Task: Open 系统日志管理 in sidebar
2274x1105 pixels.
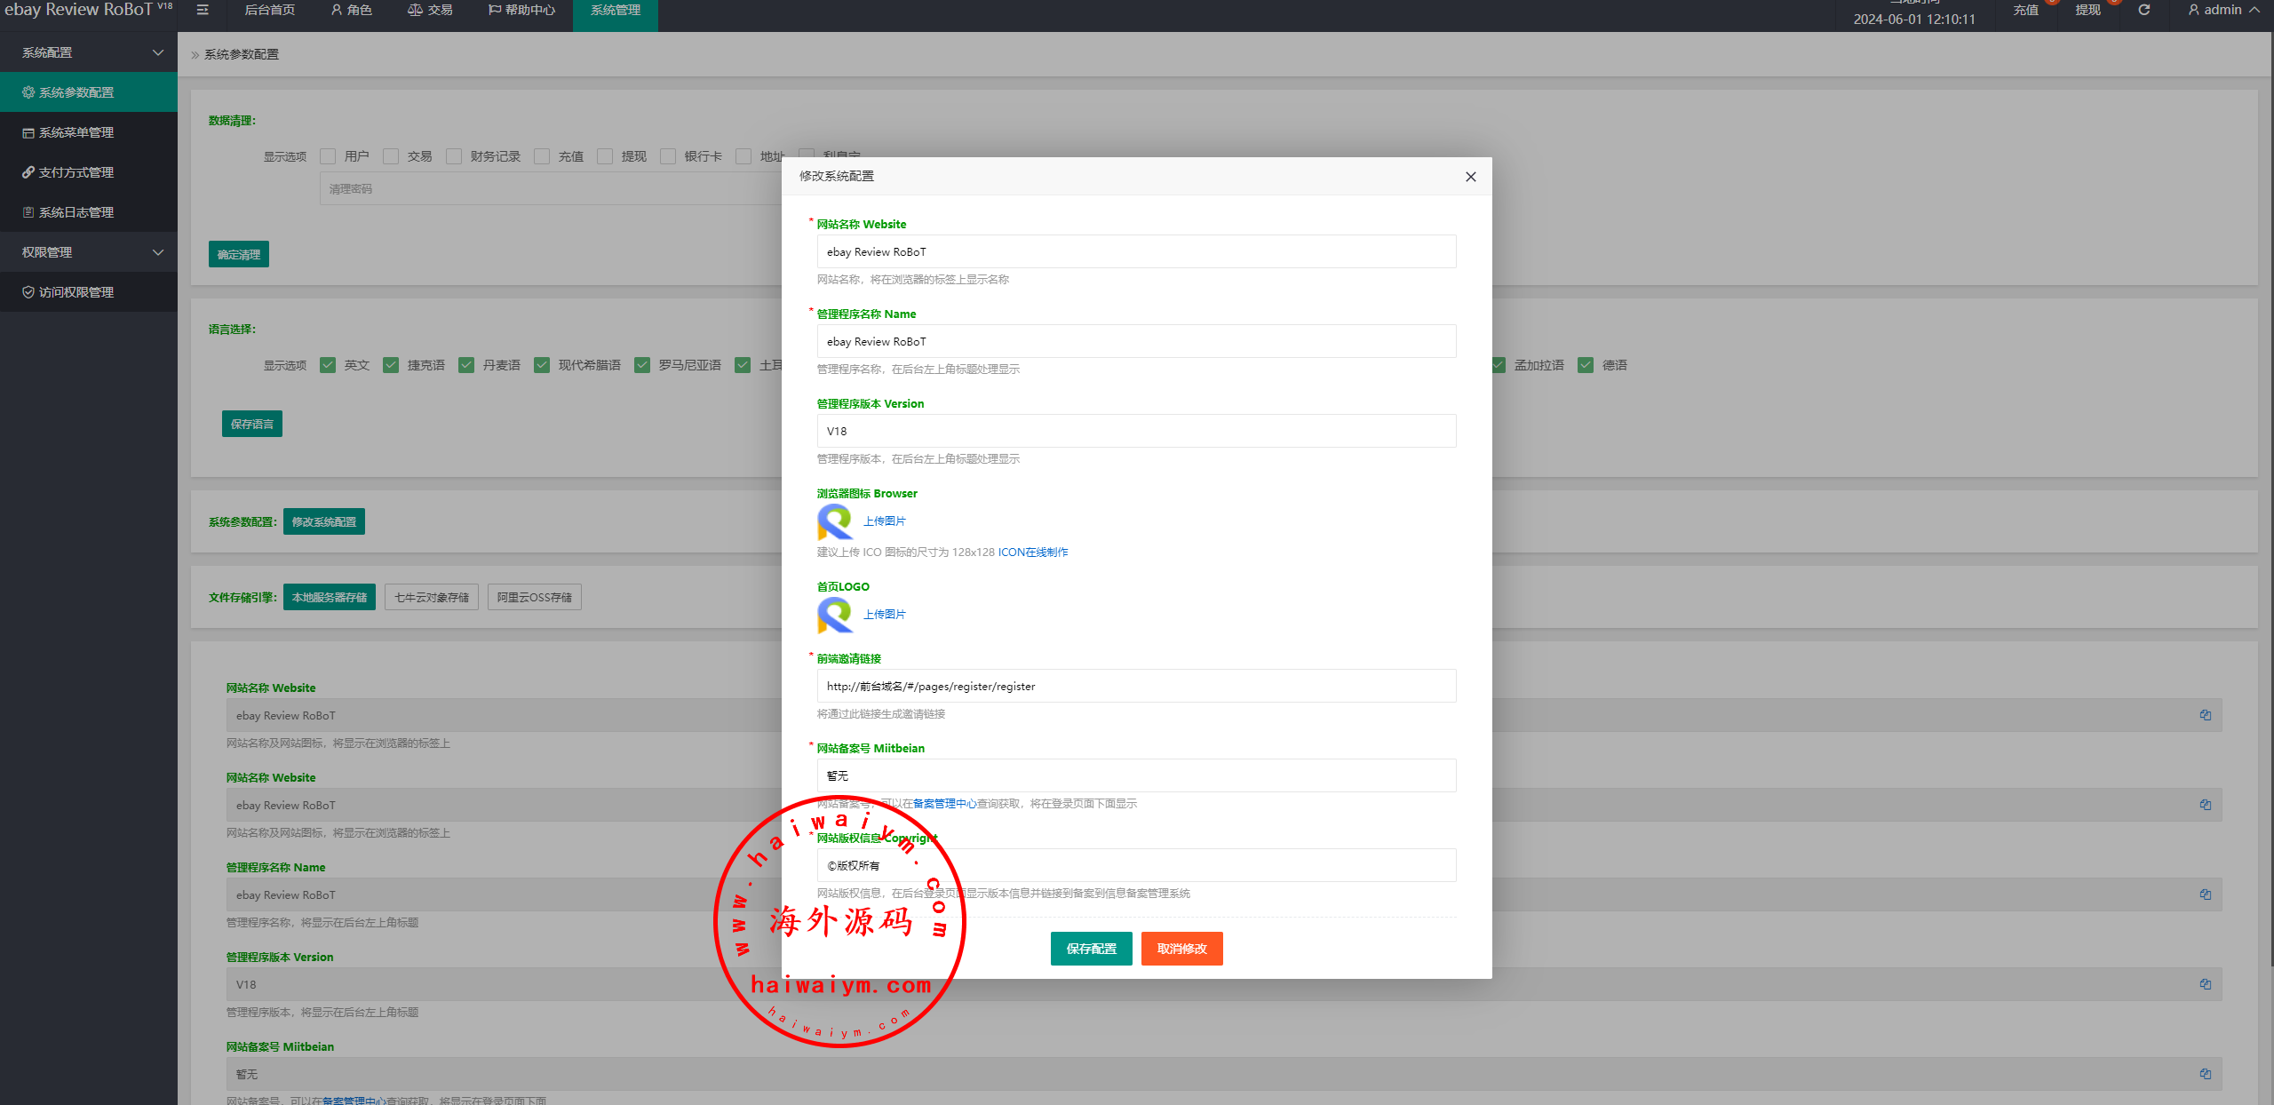Action: (76, 212)
